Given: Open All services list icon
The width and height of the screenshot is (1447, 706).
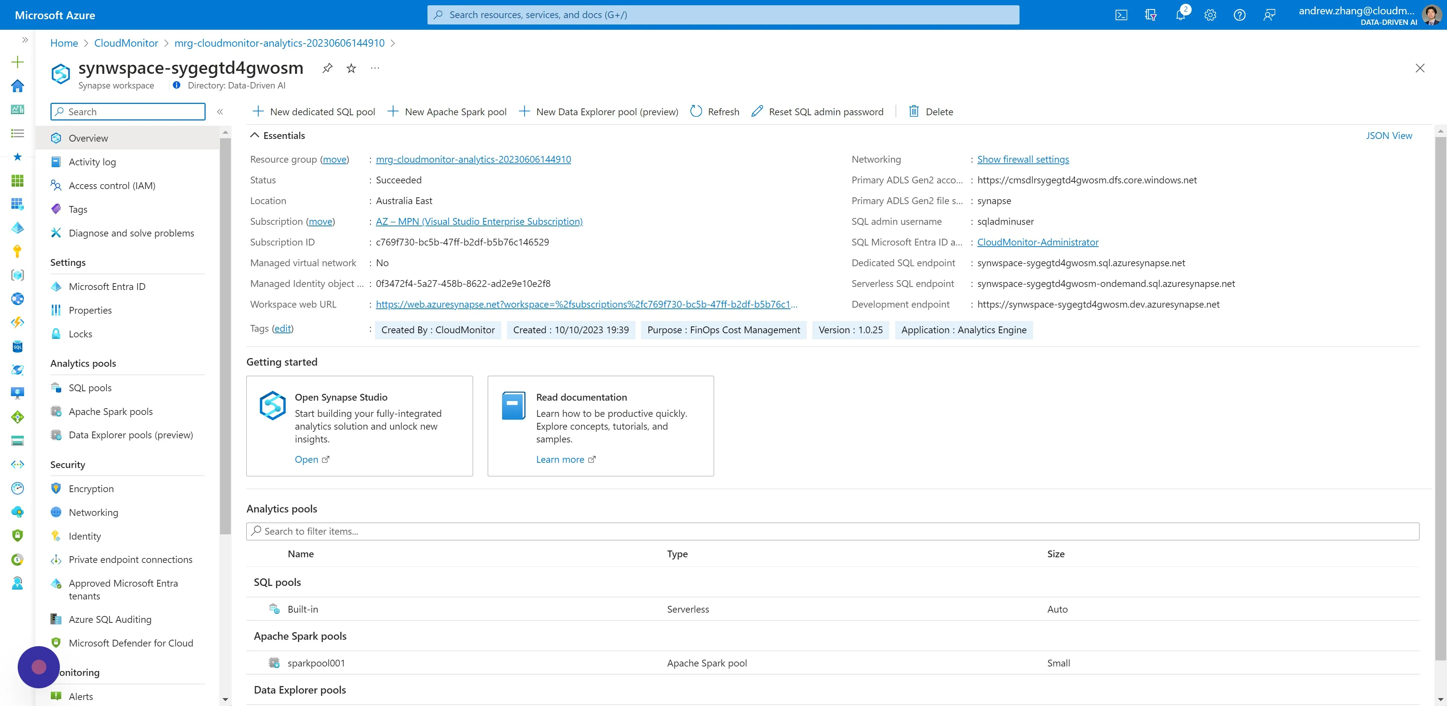Looking at the screenshot, I should coord(17,133).
